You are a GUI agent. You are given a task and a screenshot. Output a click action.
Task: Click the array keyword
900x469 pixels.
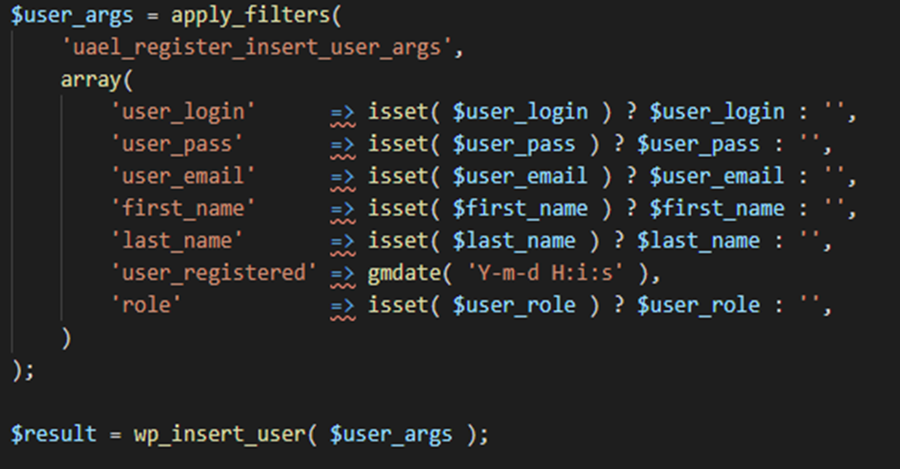pos(90,80)
